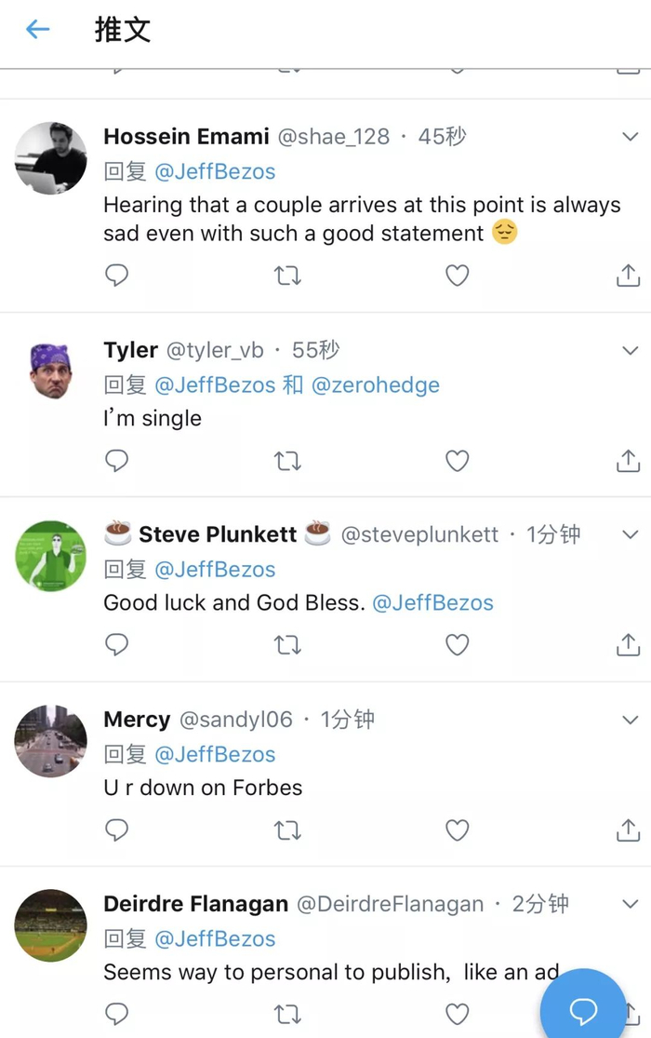Viewport: 651px width, 1038px height.
Task: Retweet Mercy's tweet
Action: tap(287, 829)
